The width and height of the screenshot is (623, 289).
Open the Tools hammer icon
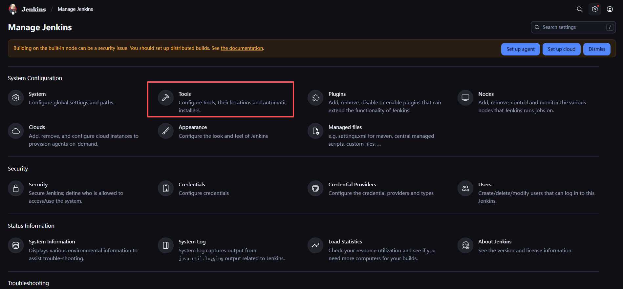click(x=166, y=98)
